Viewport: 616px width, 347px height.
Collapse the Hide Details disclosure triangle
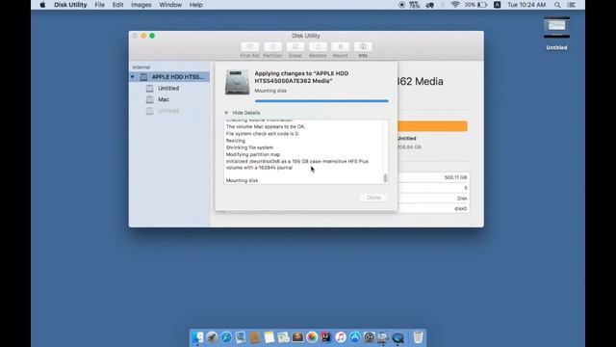pos(226,113)
